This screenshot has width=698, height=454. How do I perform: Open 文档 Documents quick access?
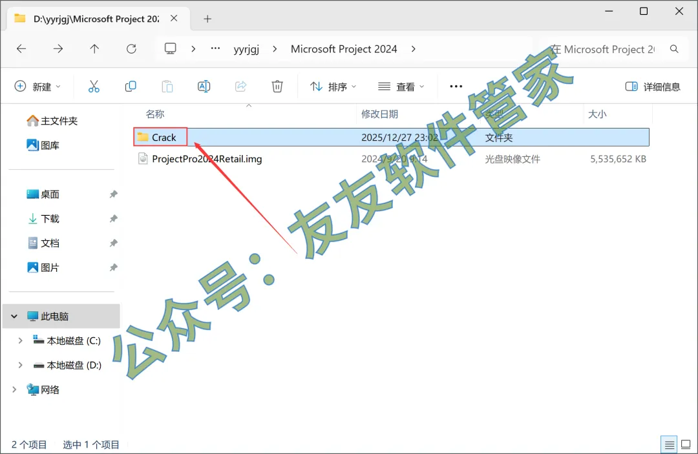pyautogui.click(x=43, y=243)
